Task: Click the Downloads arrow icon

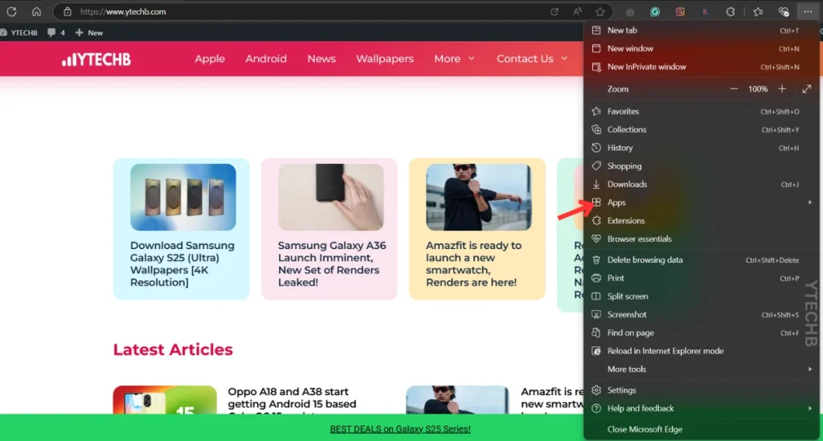Action: [596, 184]
